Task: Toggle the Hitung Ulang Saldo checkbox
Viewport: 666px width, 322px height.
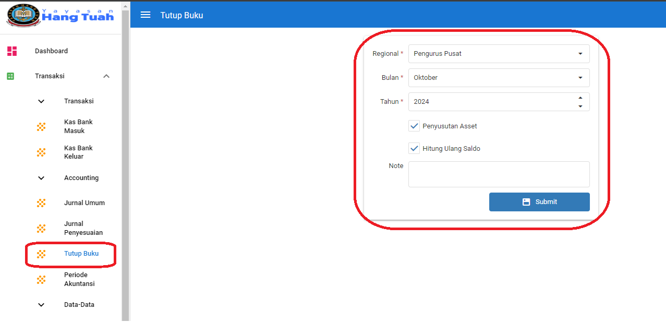Action: (414, 149)
